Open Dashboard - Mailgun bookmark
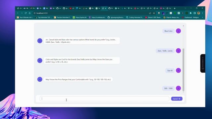 190,18
